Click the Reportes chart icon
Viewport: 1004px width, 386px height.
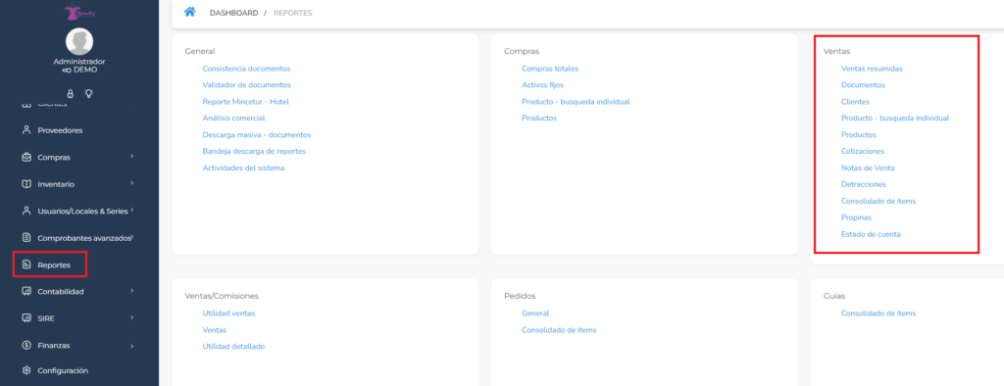tap(26, 265)
